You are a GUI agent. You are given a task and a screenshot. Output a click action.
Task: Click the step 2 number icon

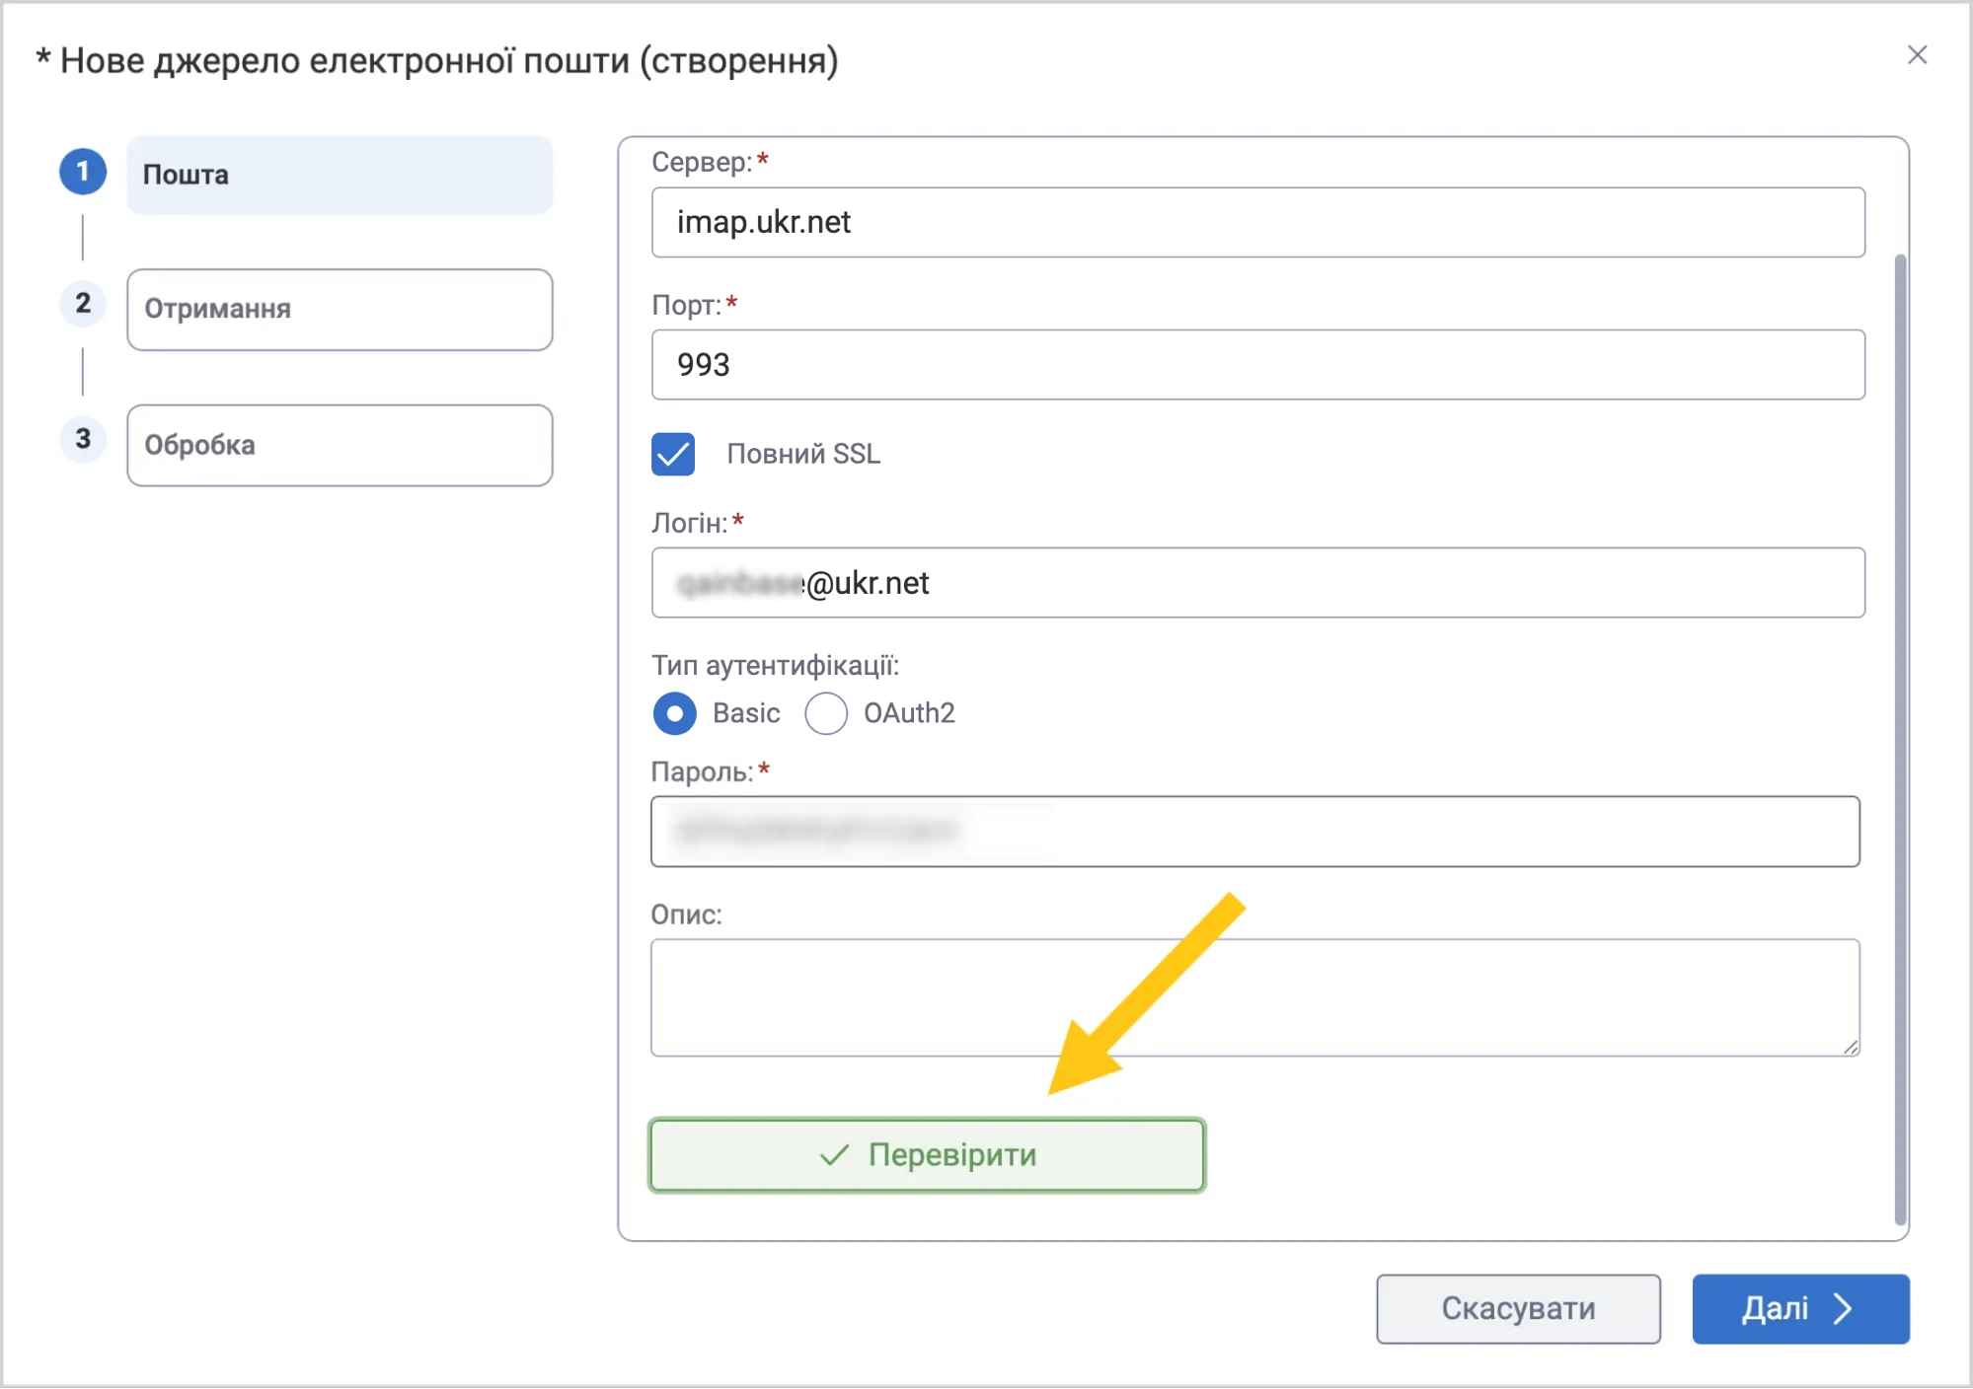coord(83,304)
